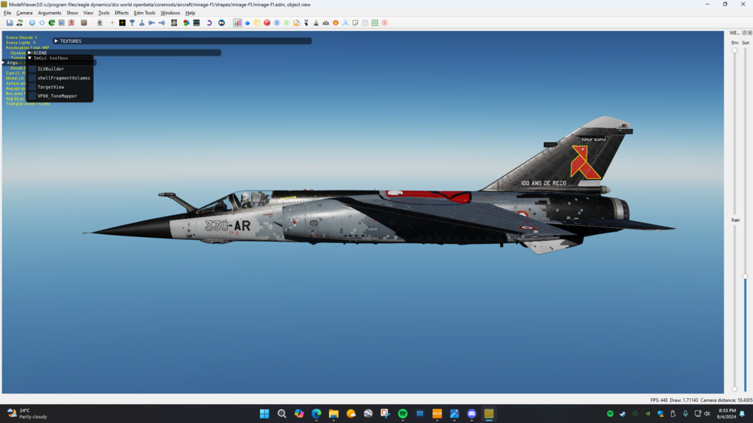Float the WE... side panel
Screen dimensions: 753x423
pyautogui.click(x=745, y=32)
